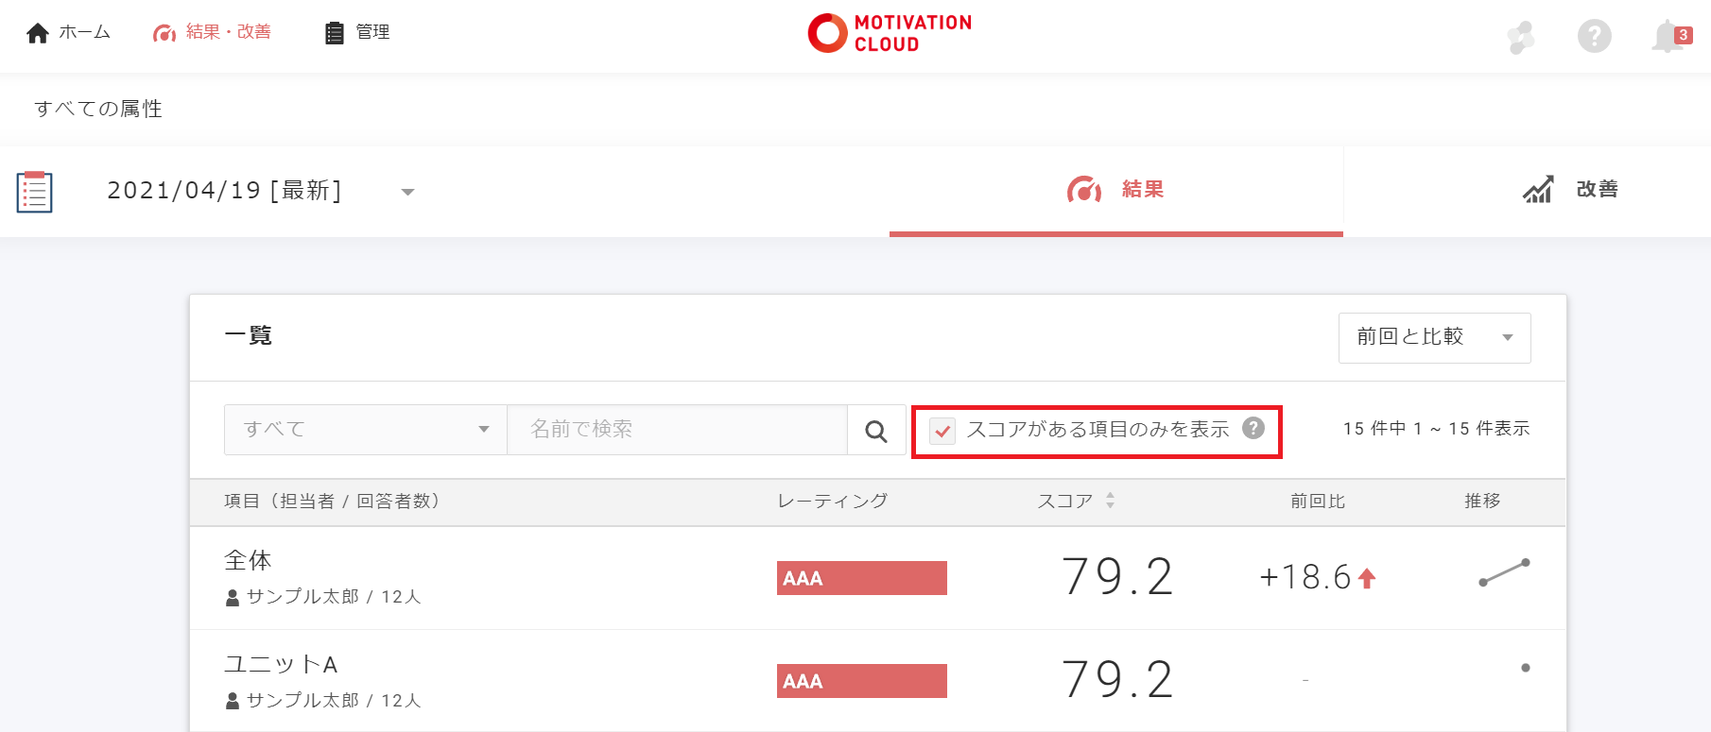The height and width of the screenshot is (732, 1711).
Task: Open the 前回と比較 comparison dropdown
Action: pyautogui.click(x=1434, y=337)
